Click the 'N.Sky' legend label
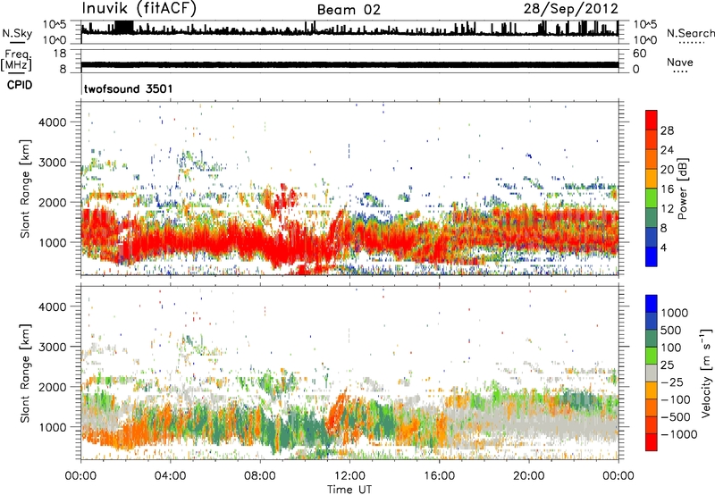The width and height of the screenshot is (715, 495). 17,33
